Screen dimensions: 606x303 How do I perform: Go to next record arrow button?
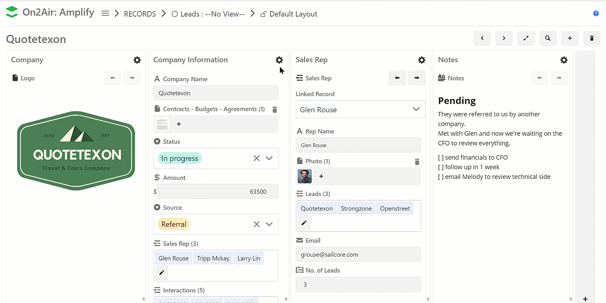coord(504,38)
